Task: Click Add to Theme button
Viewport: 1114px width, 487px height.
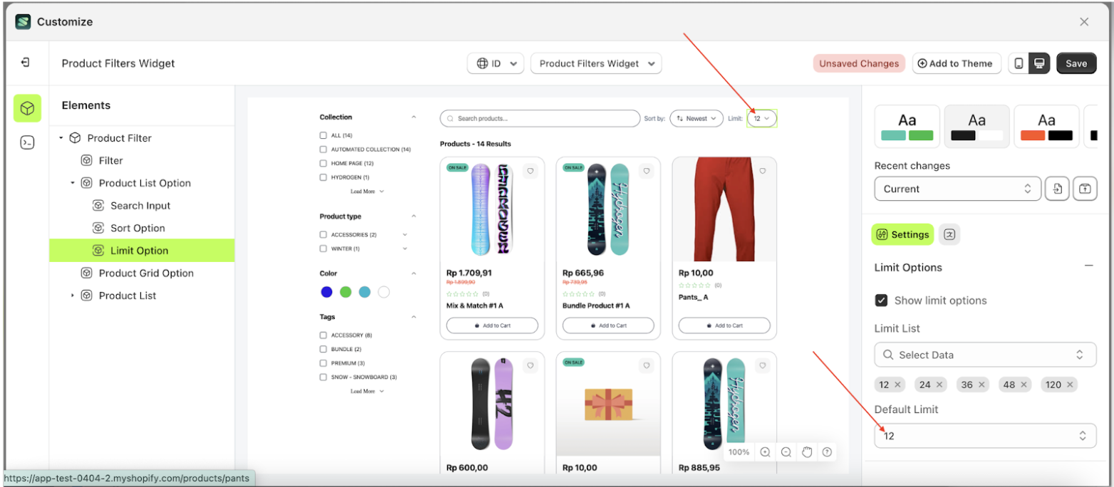Action: tap(956, 63)
